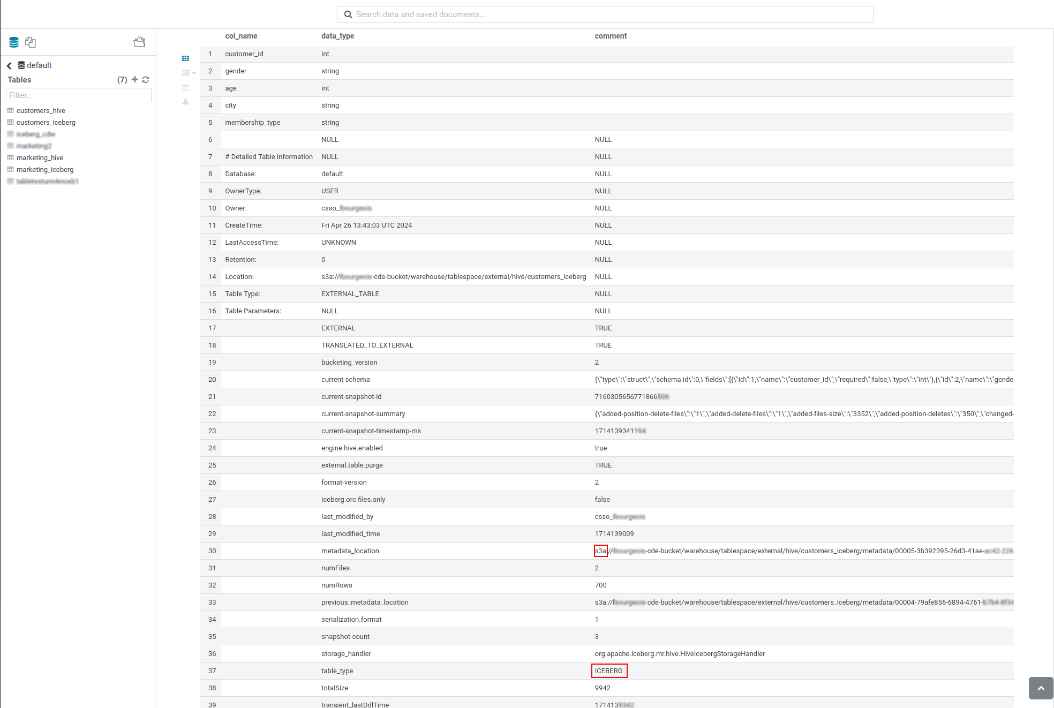
Task: Click the search magnifier icon
Action: tap(348, 14)
